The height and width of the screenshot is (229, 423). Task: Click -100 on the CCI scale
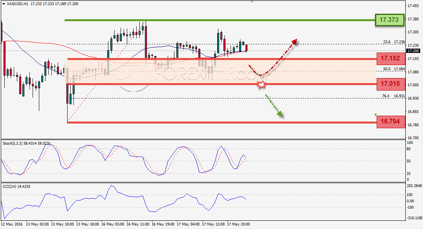pos(410,207)
